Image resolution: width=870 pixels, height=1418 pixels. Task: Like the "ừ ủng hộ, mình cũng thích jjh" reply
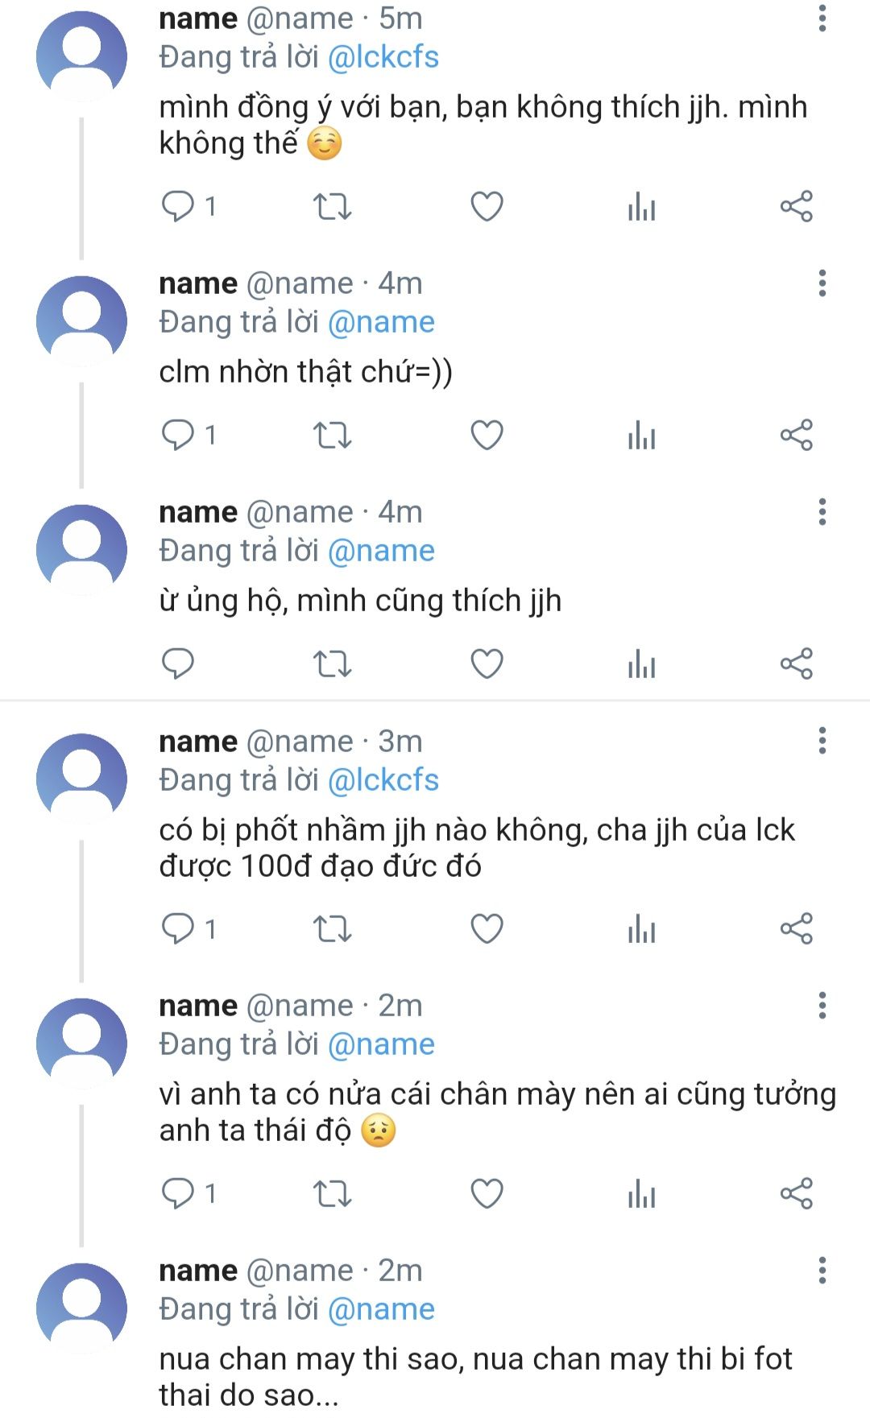click(487, 664)
